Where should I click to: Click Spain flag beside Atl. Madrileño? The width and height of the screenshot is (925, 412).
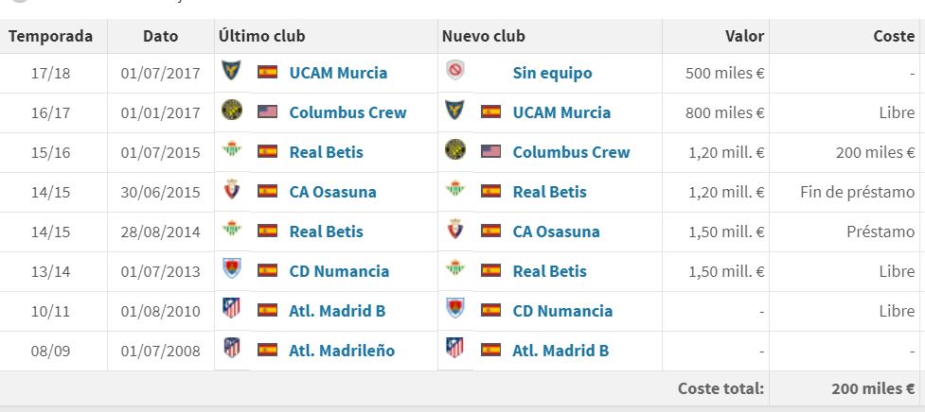(267, 350)
